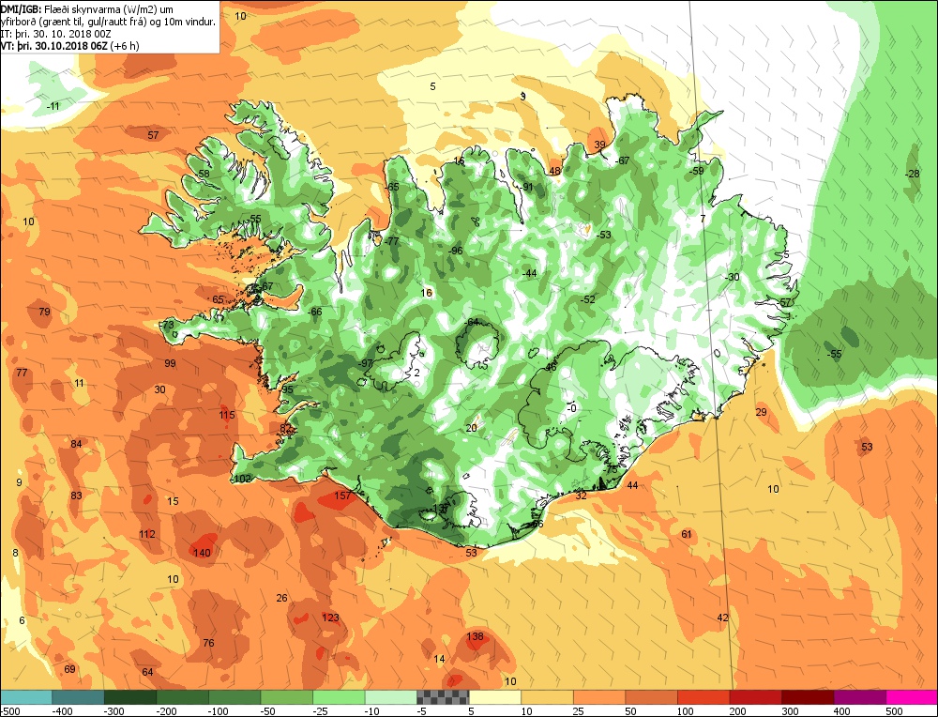938x717 pixels.
Task: Click the map value 29 off the southeast coast
Action: (761, 412)
